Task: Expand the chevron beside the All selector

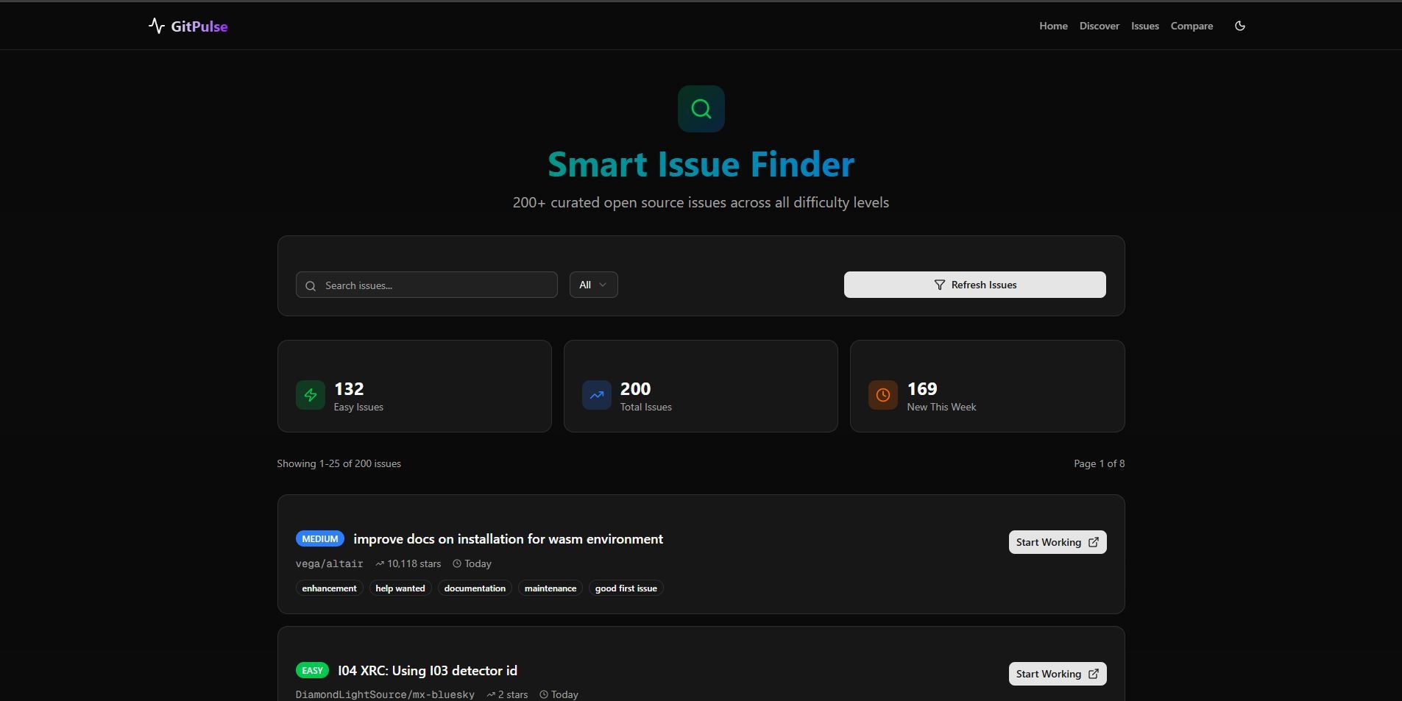Action: (x=602, y=285)
